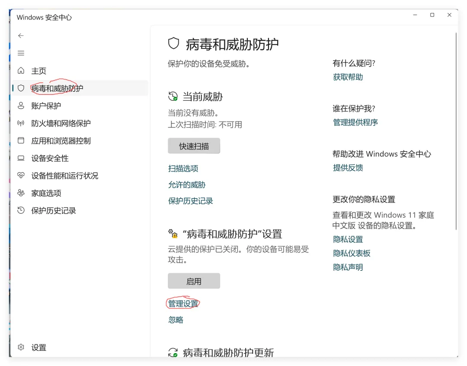Screen dimensions: 467x366
Task: Click the home icon beside 主页
Action: click(21, 71)
